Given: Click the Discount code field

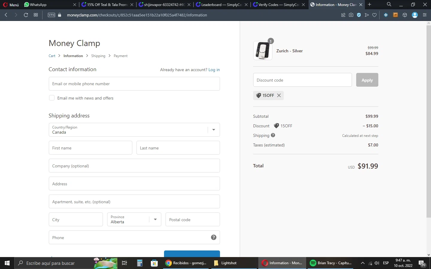Looking at the screenshot, I should (302, 80).
